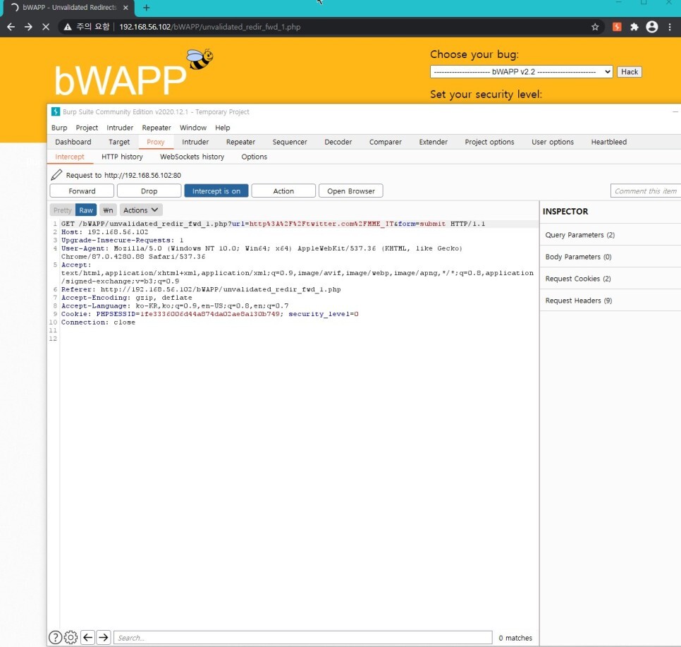Open the proxy Options sub-tab
681x647 pixels.
254,157
